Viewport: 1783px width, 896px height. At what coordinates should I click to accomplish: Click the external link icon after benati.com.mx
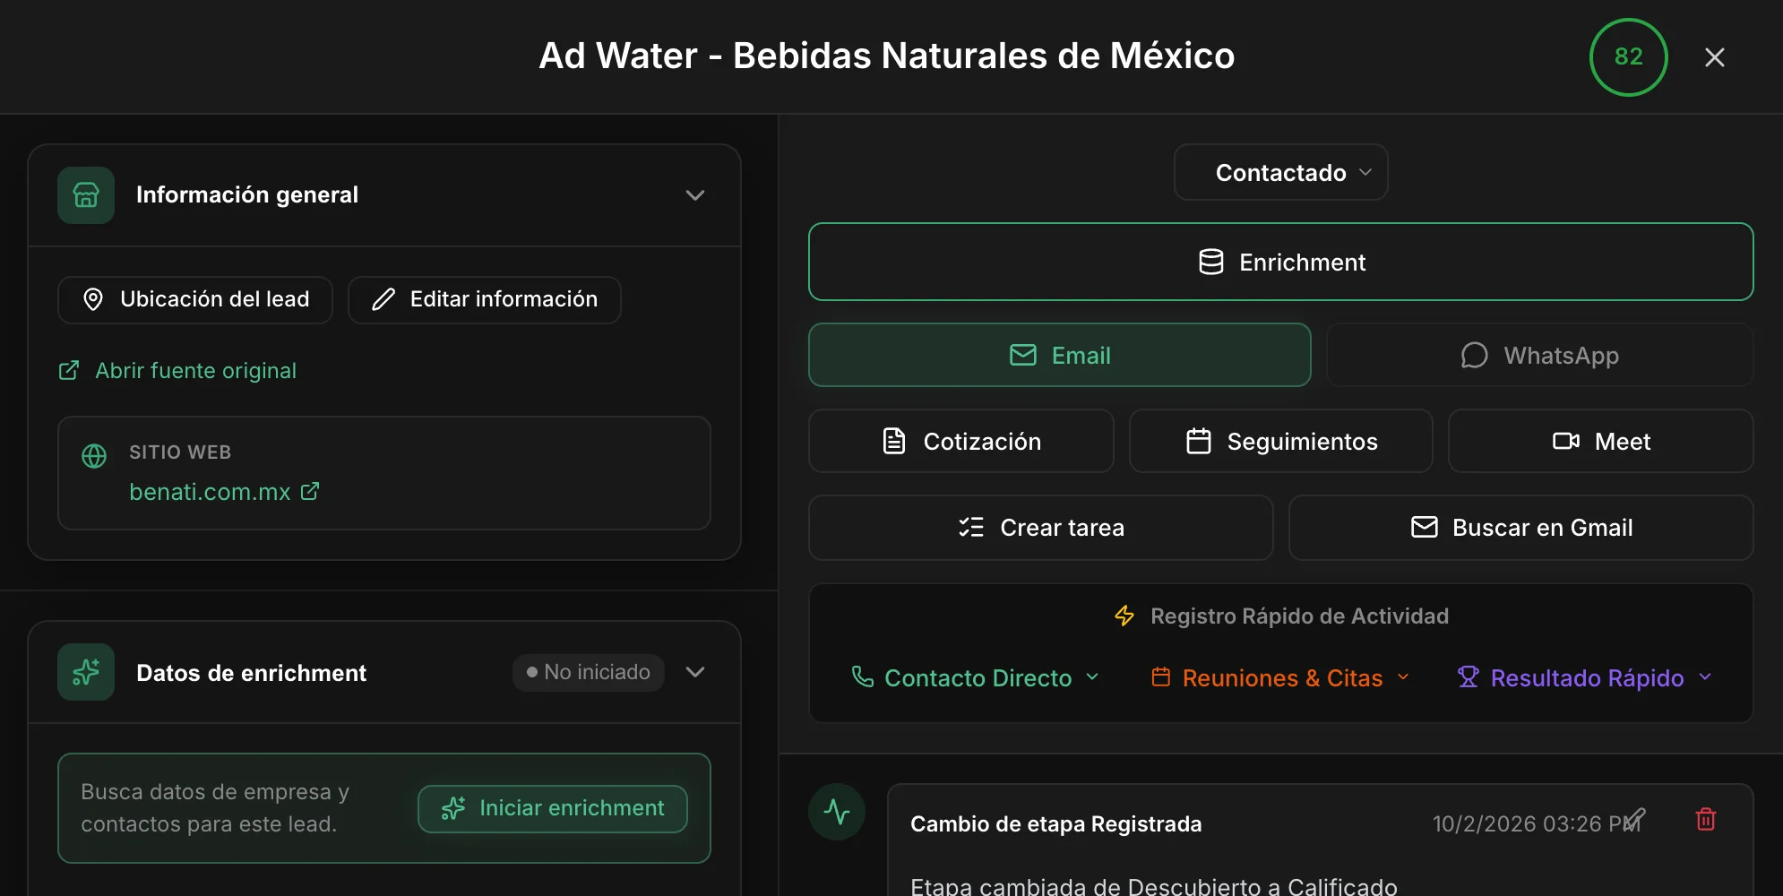coord(310,491)
